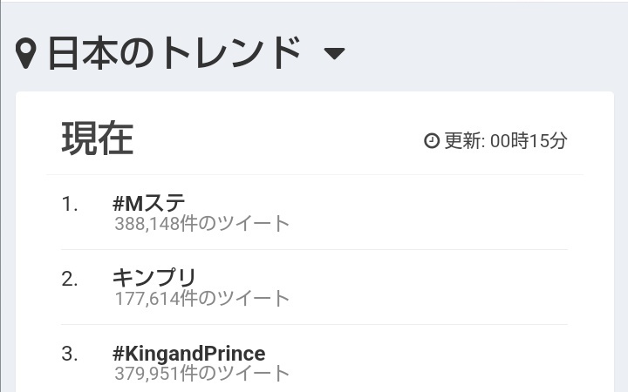Click rank number 1 beside #Mステ

[x=70, y=204]
